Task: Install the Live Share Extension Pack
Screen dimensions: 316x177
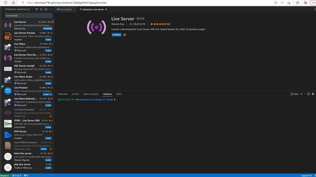Action: (48, 105)
